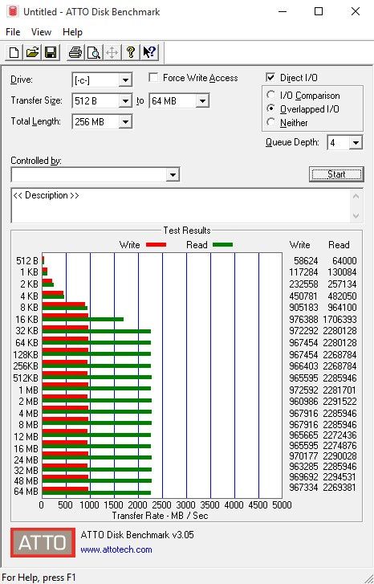Print results using the printer icon

click(x=75, y=52)
